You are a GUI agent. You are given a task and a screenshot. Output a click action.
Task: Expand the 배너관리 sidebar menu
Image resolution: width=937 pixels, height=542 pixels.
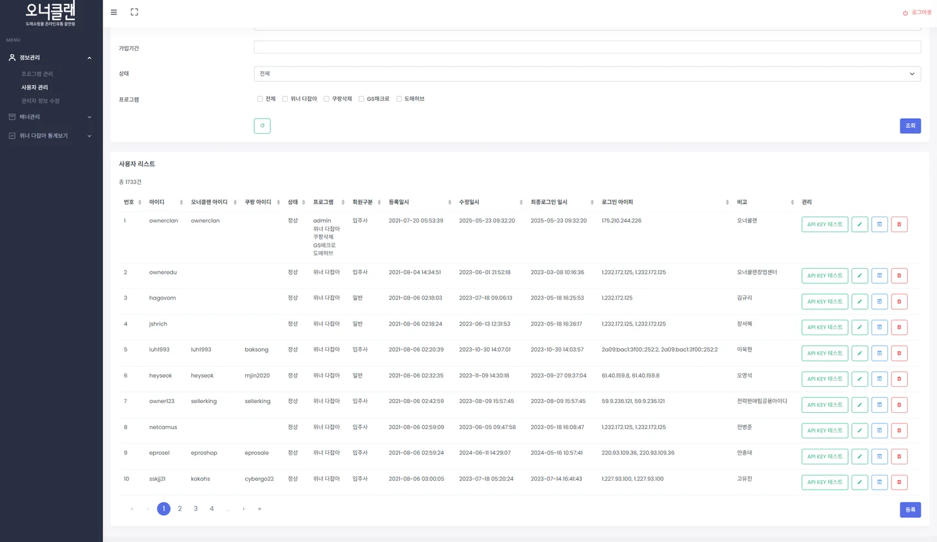pyautogui.click(x=50, y=117)
